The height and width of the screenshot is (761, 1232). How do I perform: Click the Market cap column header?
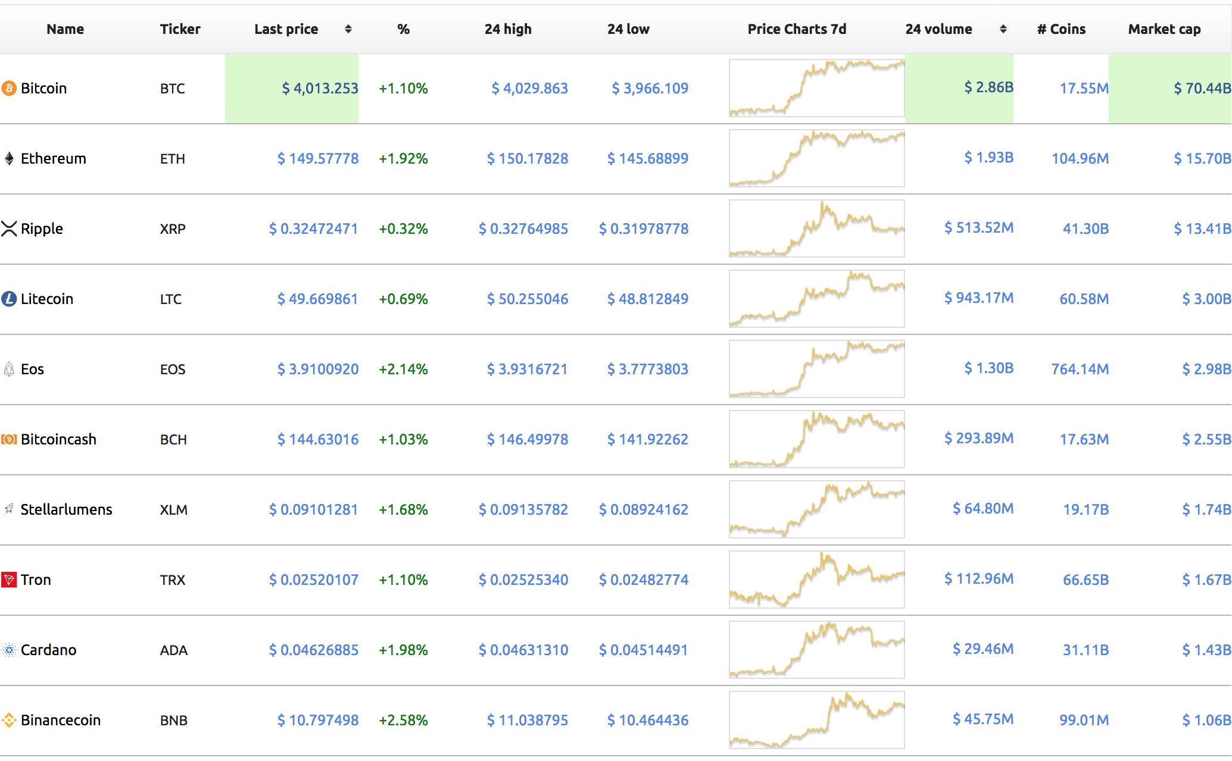point(1164,29)
